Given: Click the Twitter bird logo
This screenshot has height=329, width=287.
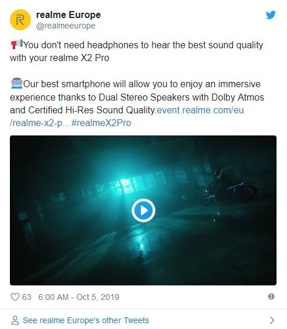Looking at the screenshot, I should [x=270, y=15].
